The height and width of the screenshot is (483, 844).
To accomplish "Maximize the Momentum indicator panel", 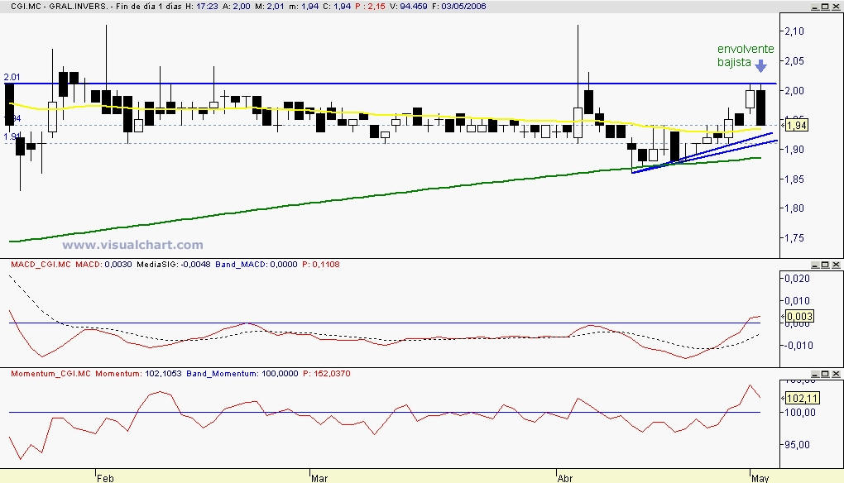I will 825,374.
